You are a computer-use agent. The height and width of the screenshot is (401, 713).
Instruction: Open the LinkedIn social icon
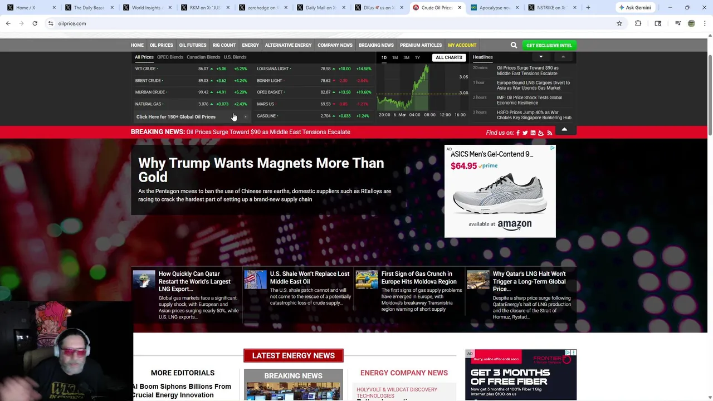533,133
